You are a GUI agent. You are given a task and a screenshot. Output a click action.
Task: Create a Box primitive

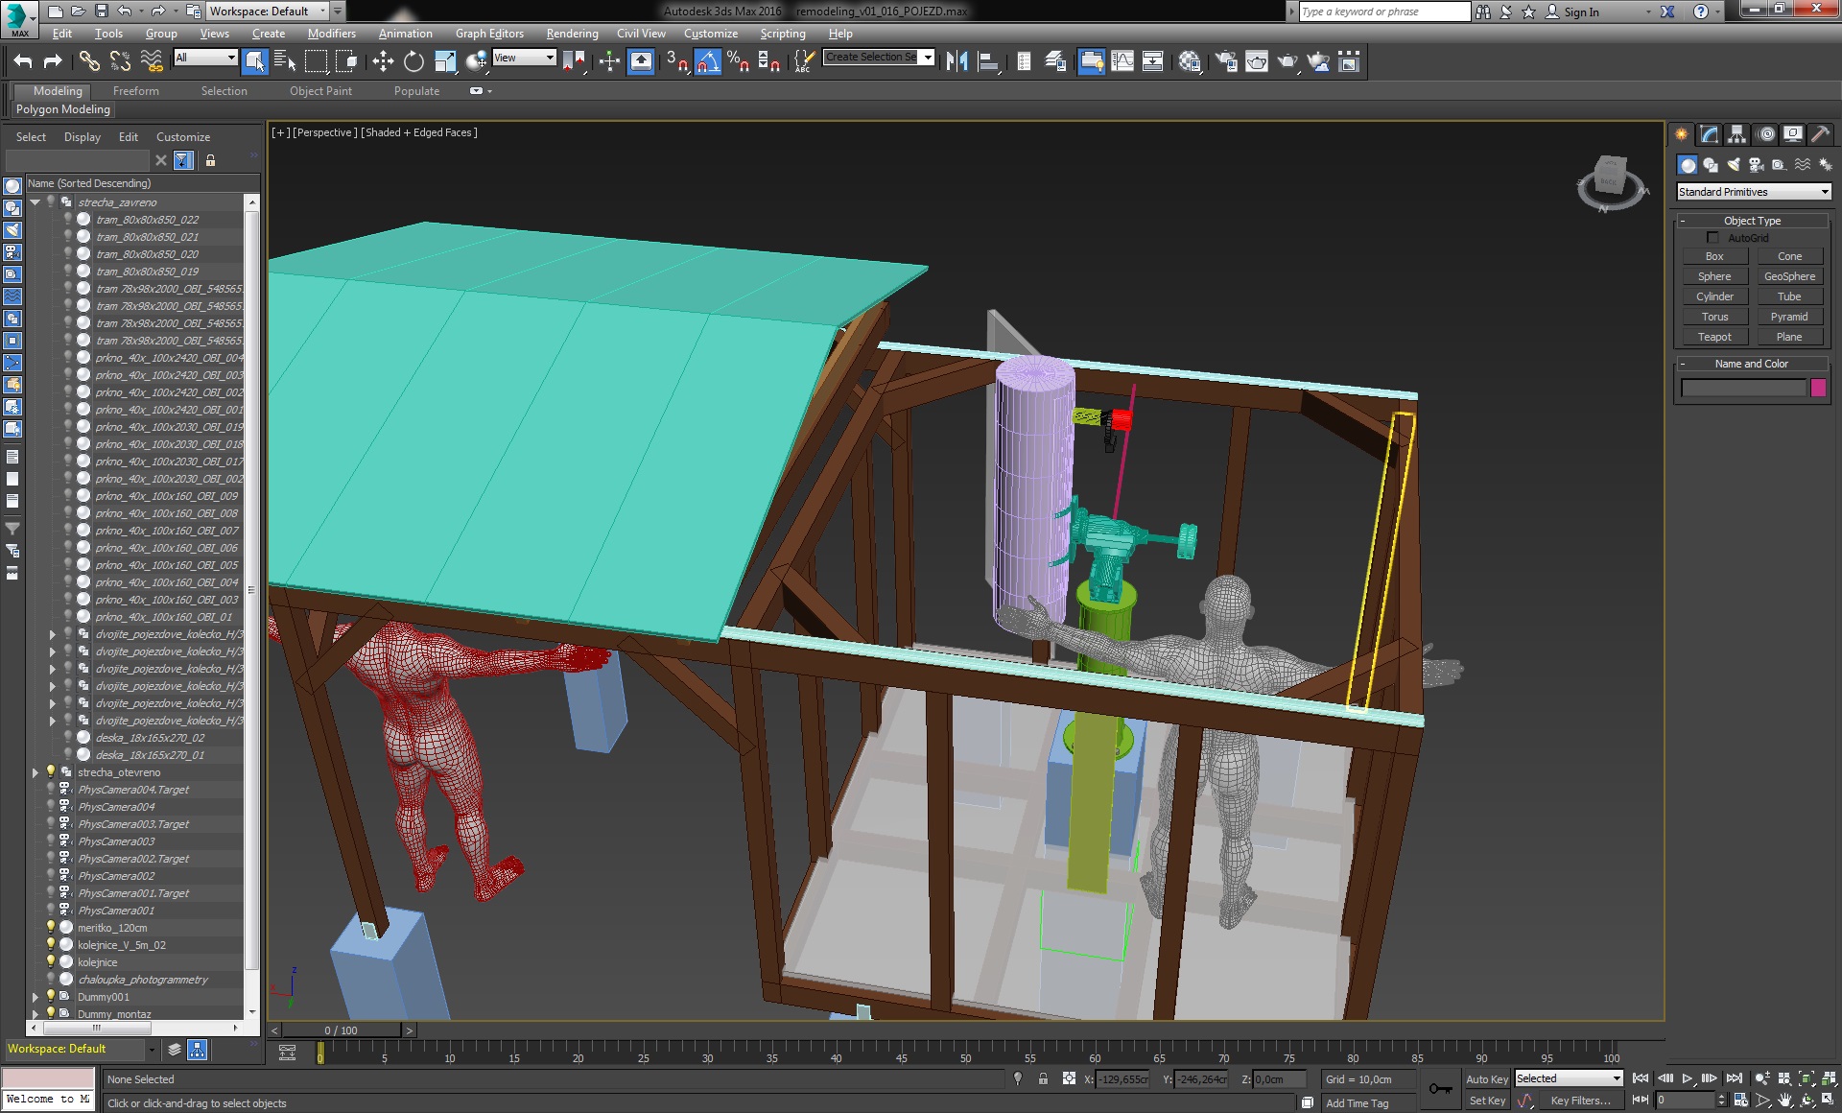coord(1714,256)
